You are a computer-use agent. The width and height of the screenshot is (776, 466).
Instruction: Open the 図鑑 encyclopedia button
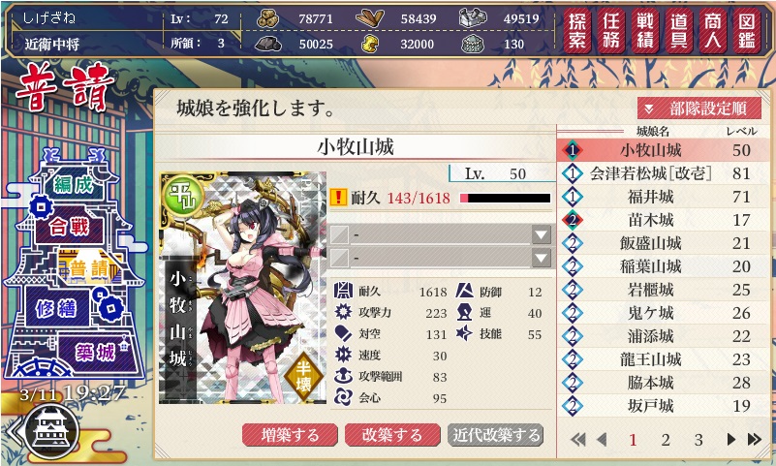pos(746,31)
